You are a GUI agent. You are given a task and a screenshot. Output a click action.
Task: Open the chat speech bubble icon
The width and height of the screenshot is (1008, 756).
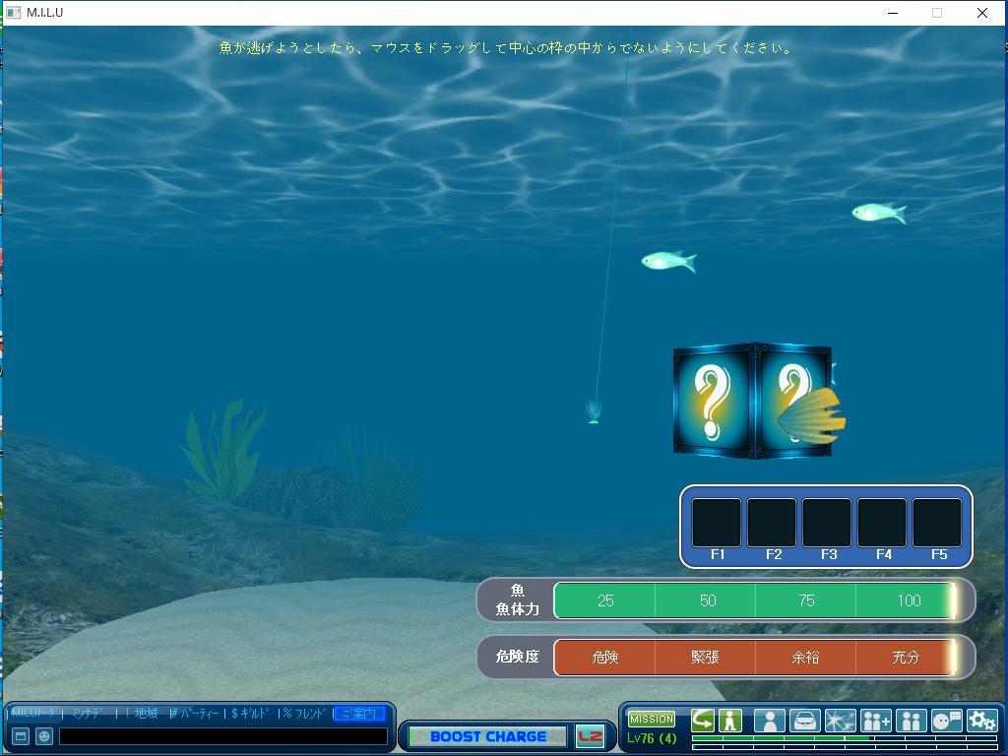click(x=946, y=722)
